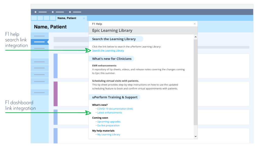Click the 'EMR enhancements' title
The image size is (259, 147).
click(104, 65)
